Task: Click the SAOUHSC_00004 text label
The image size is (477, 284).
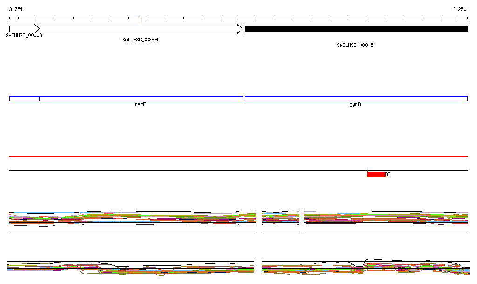Action: tap(140, 40)
